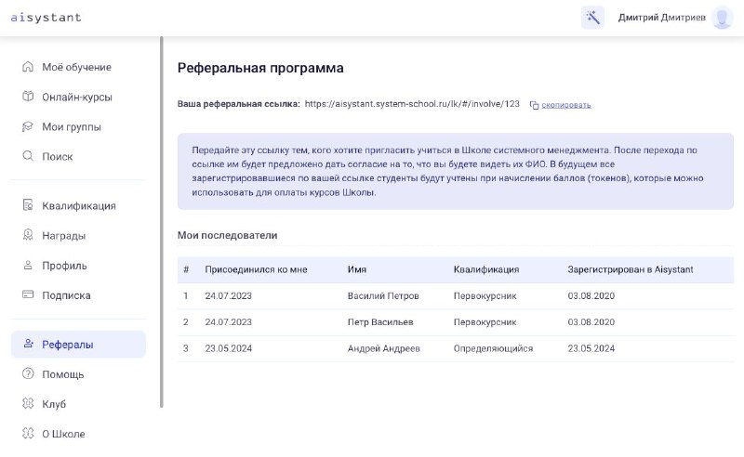The image size is (744, 457).
Task: Click the graduation cap icon for Мои группы
Action: point(28,126)
